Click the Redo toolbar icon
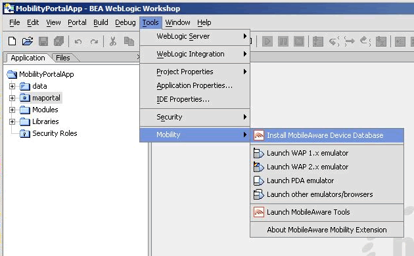Viewport: 414px width, 256px height. pyautogui.click(x=94, y=41)
